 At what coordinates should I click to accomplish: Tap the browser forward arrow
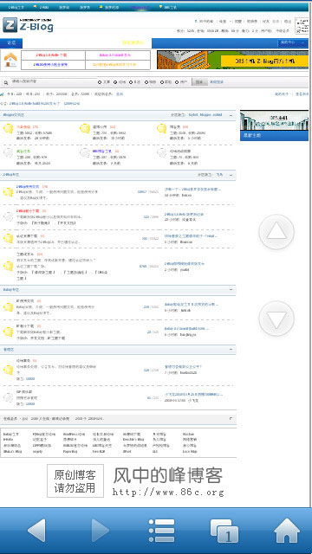tap(101, 531)
